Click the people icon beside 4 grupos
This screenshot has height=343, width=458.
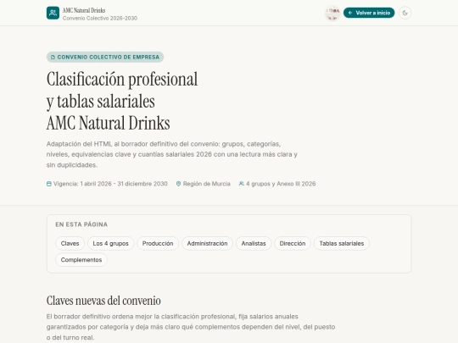[241, 184]
